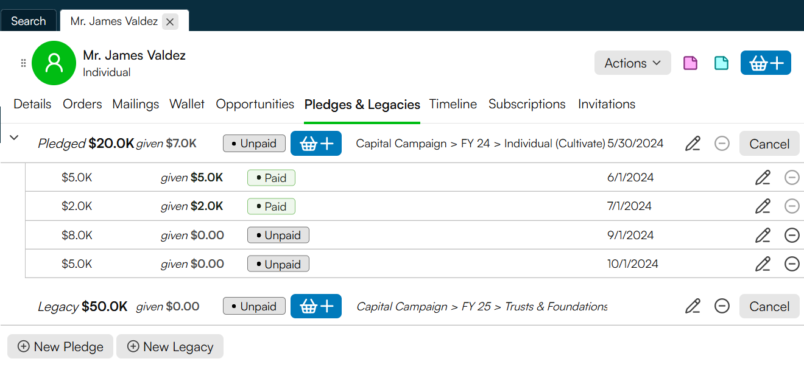
Task: Go to the Search tab
Action: point(28,21)
